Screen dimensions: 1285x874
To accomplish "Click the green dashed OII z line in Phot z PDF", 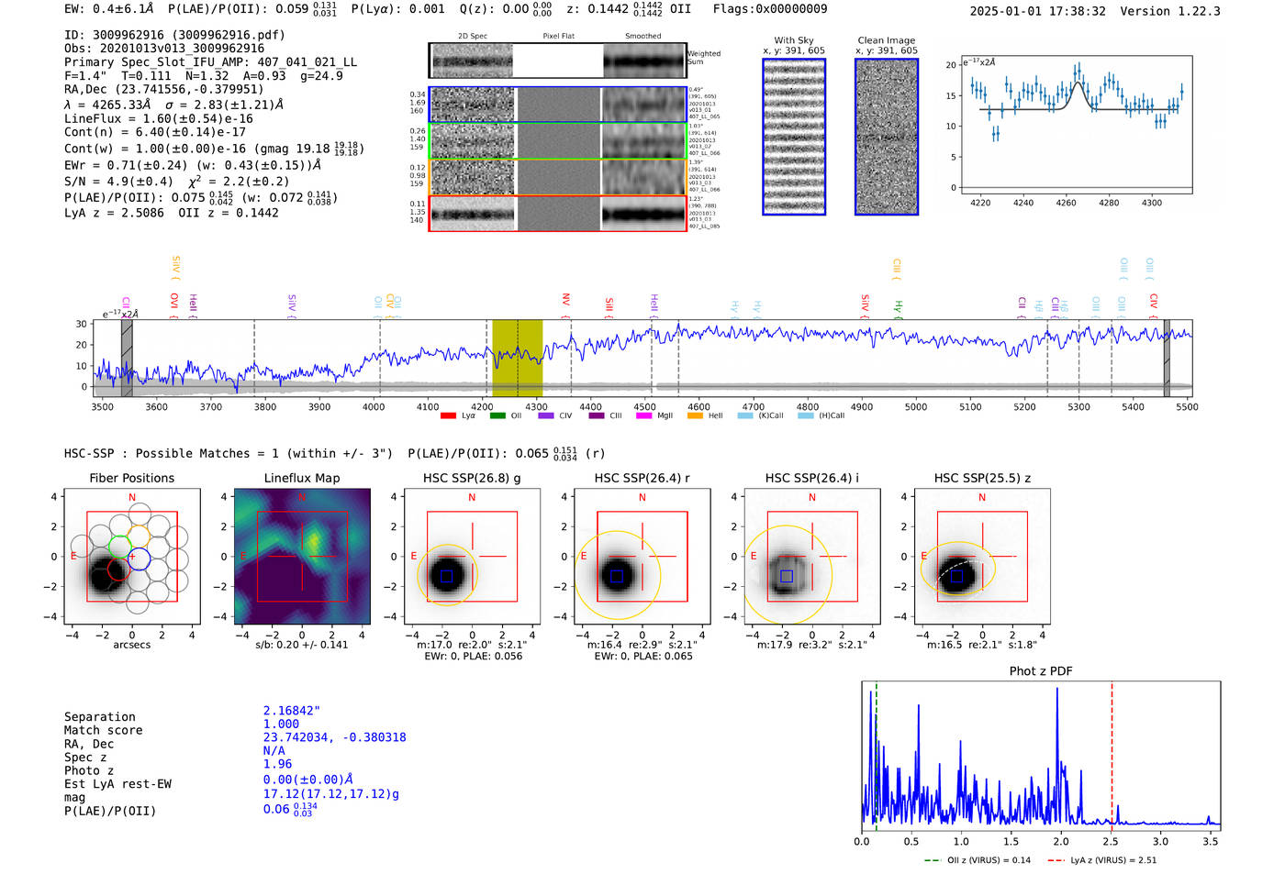I will click(876, 754).
